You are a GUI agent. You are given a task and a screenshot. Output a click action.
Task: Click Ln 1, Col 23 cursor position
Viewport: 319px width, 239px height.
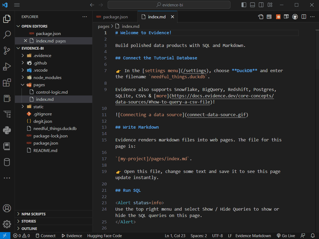[175, 236]
